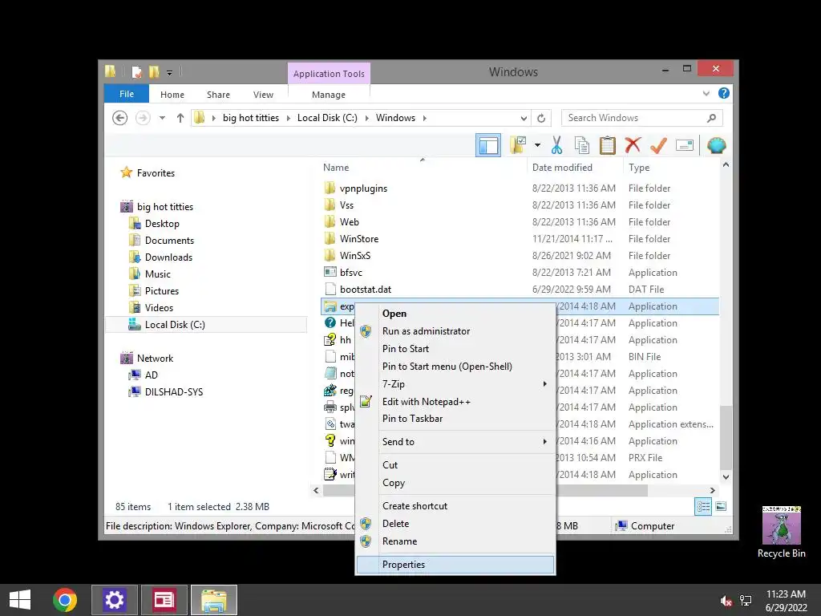Select Create shortcut

[x=455, y=506]
